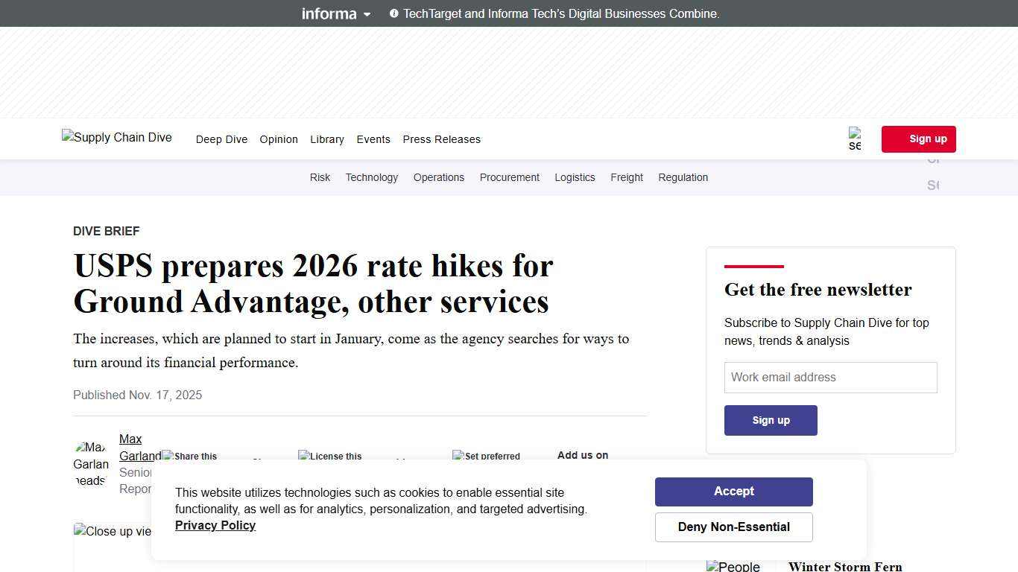Click the Supply Chain Dive logo
The height and width of the screenshot is (572, 1018).
coord(116,138)
